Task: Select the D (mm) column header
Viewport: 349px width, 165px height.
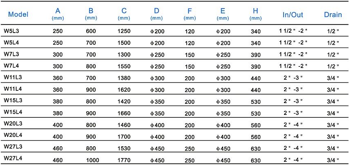Action: [x=157, y=14]
